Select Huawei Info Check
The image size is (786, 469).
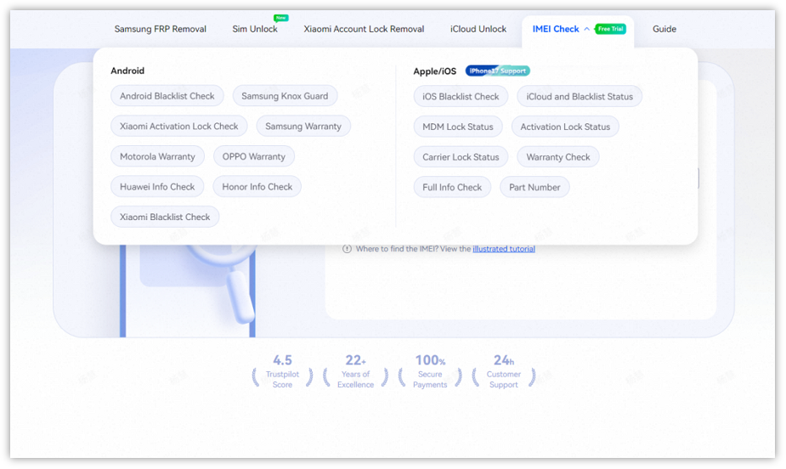(157, 186)
